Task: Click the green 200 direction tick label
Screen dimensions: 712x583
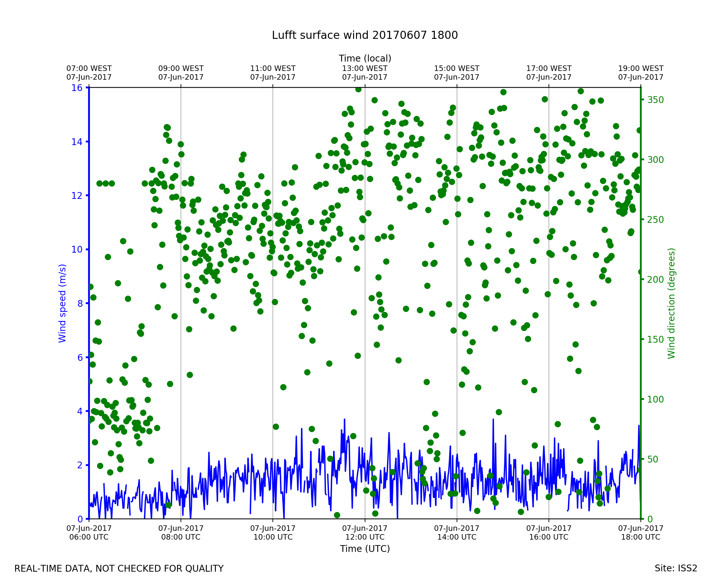Action: coord(655,280)
